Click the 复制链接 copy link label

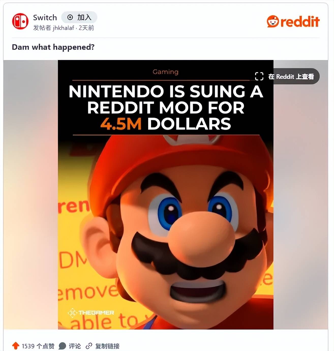pos(107,346)
